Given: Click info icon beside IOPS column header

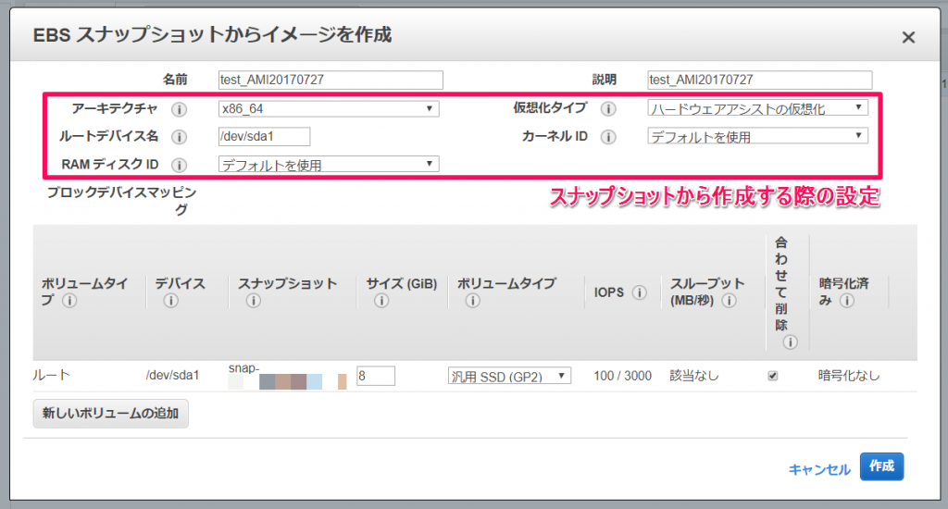Looking at the screenshot, I should tap(640, 292).
